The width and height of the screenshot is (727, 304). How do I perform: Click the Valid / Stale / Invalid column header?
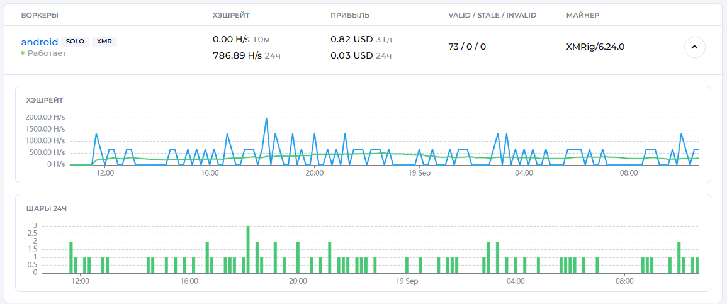click(492, 15)
